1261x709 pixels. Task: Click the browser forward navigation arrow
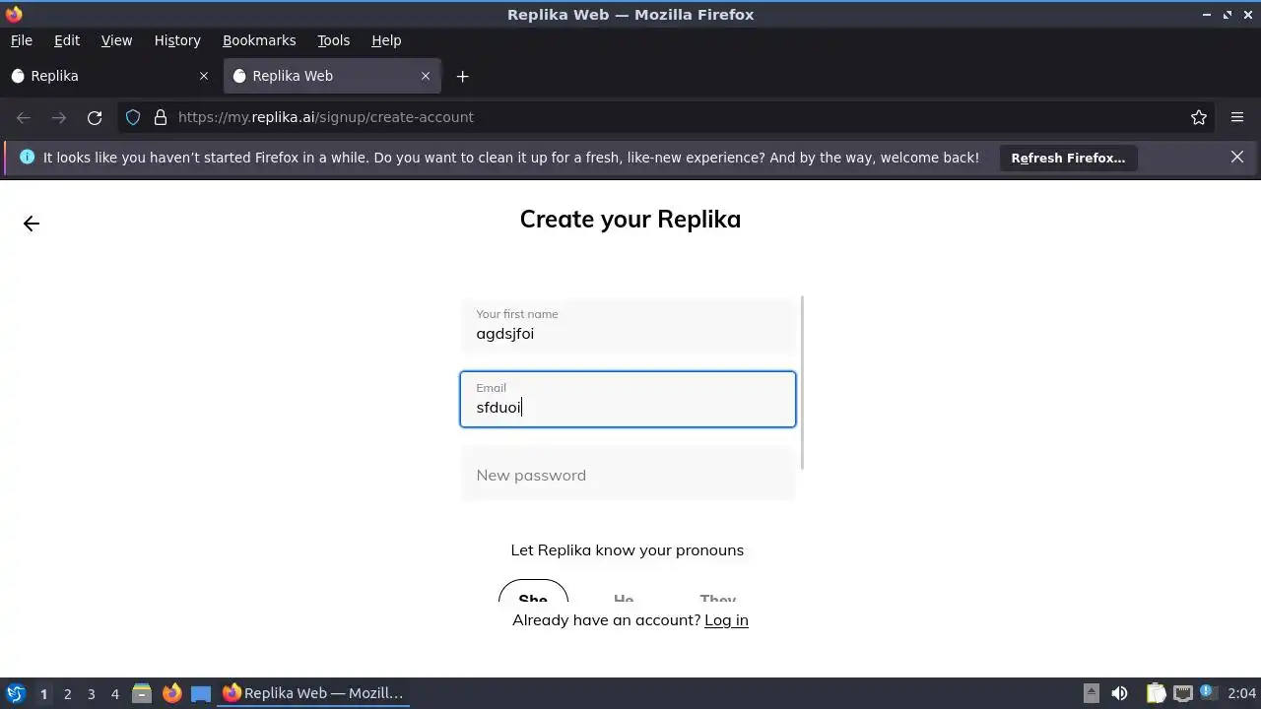pos(59,117)
